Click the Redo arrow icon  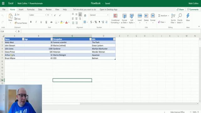(3, 22)
